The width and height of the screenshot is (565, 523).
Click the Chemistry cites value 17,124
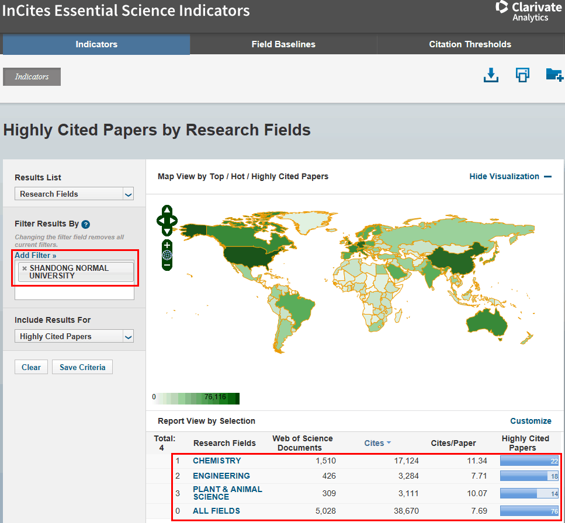pyautogui.click(x=406, y=461)
